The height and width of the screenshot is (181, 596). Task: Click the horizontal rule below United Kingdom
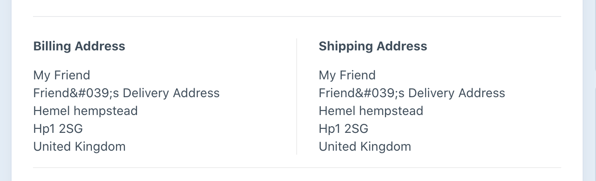pos(297,168)
